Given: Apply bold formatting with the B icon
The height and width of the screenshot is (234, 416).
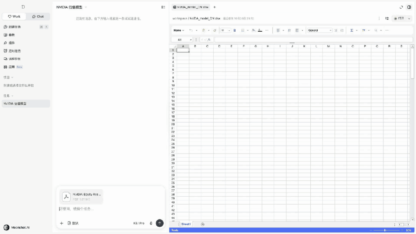Looking at the screenshot, I should click(234, 30).
